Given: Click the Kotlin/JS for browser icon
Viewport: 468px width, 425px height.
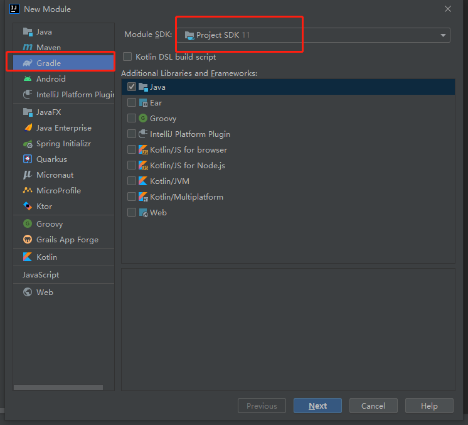Looking at the screenshot, I should coord(143,149).
